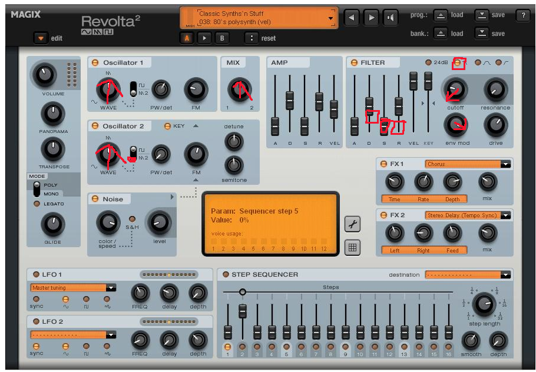Open the FX 2 Stereo Delay dropdown

(505, 215)
